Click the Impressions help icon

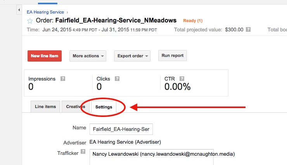coord(63,79)
